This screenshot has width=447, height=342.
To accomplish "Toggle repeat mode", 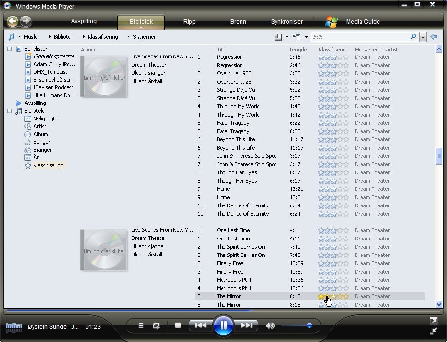I will coord(156,325).
